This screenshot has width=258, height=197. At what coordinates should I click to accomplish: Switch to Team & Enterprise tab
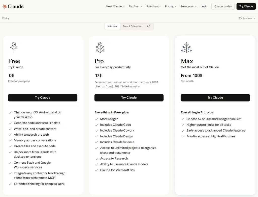pyautogui.click(x=132, y=26)
